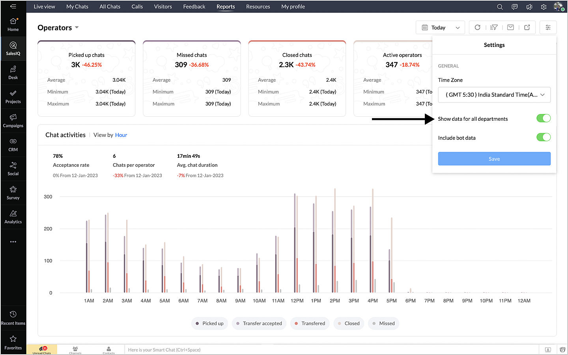Screen dimensions: 568x355
Task: Open the search icon in top bar
Action: click(x=500, y=7)
